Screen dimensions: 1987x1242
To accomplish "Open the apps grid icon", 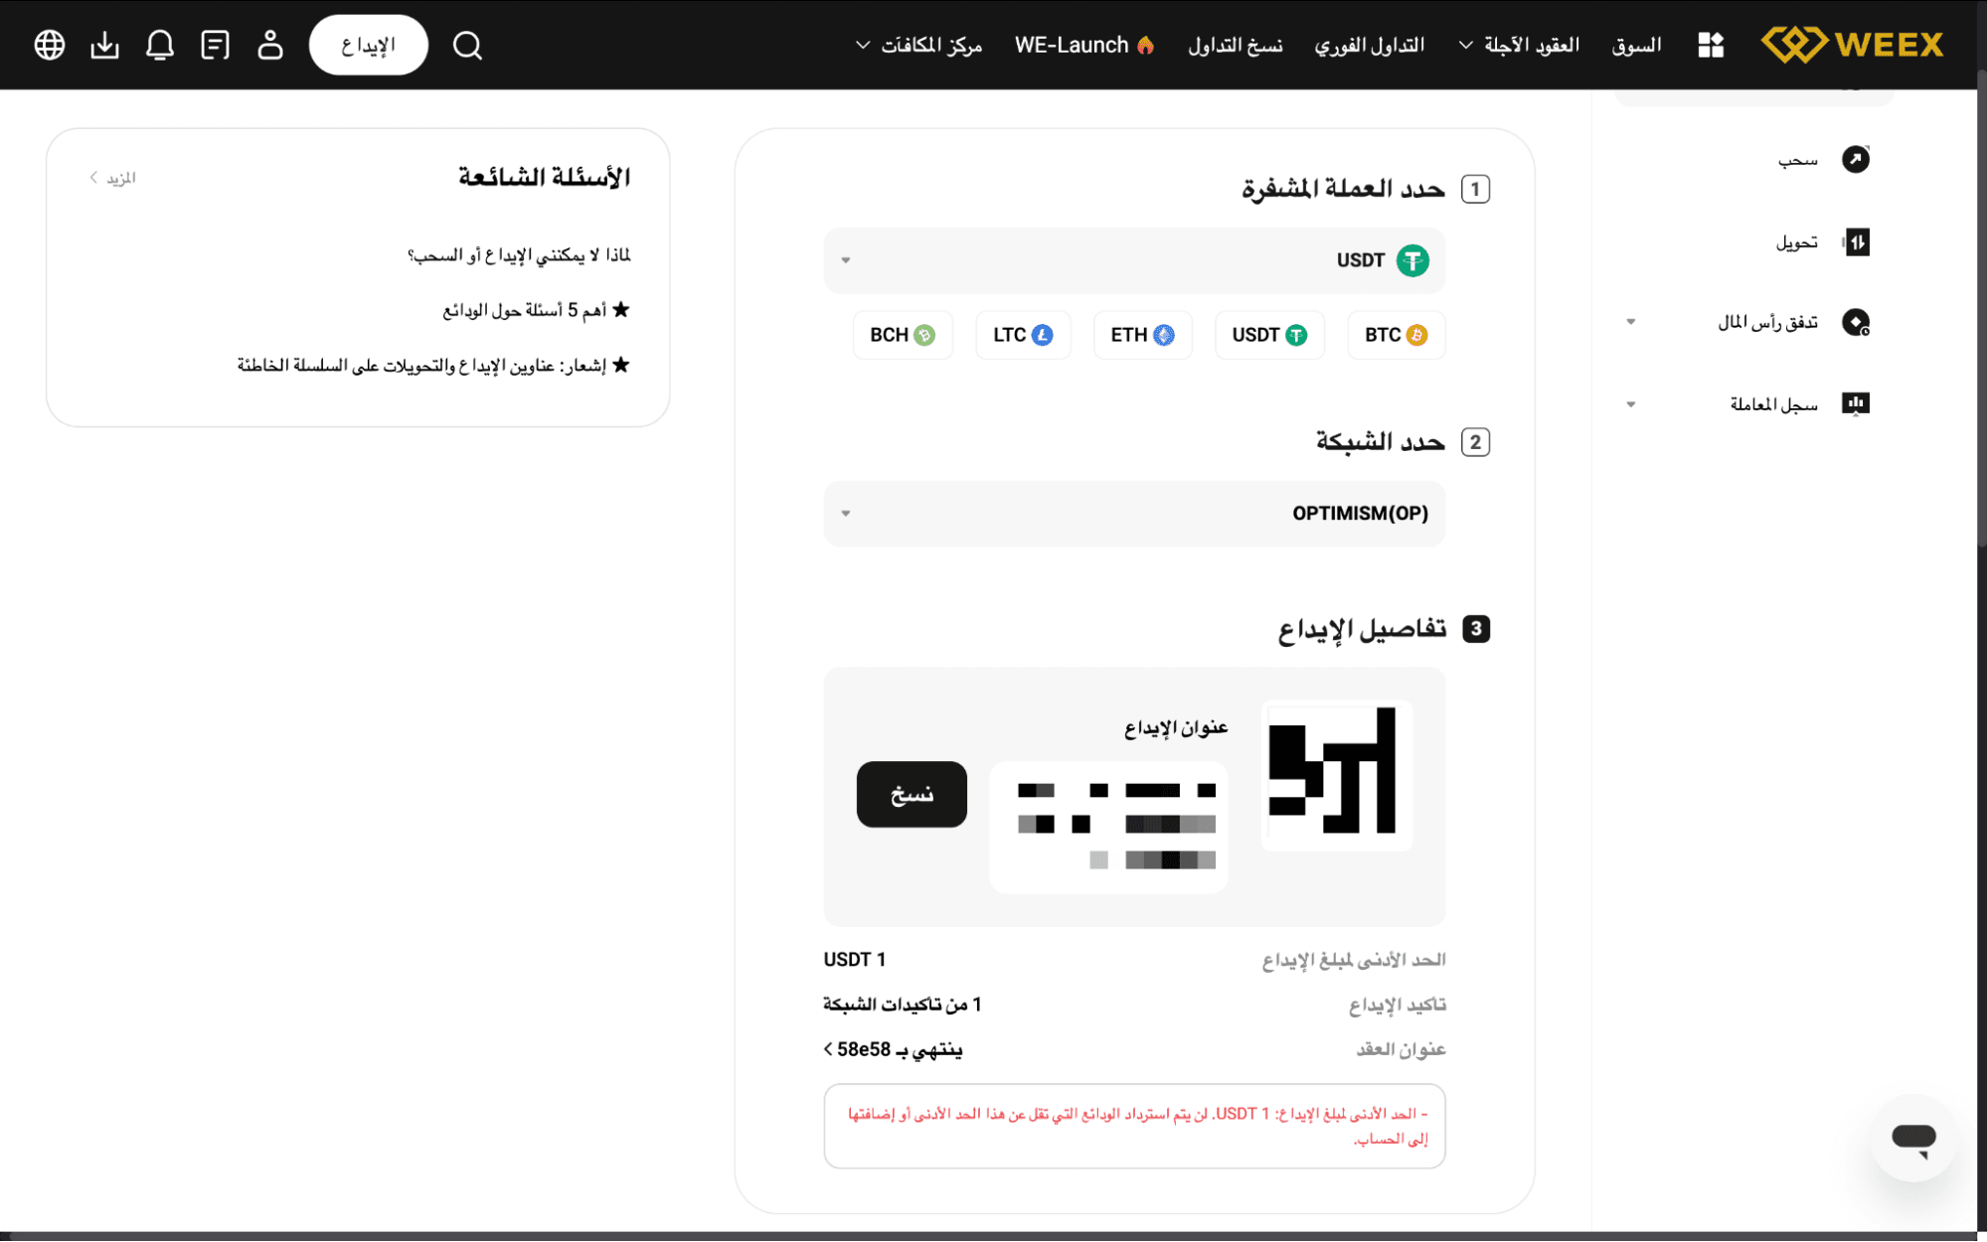I will point(1711,45).
